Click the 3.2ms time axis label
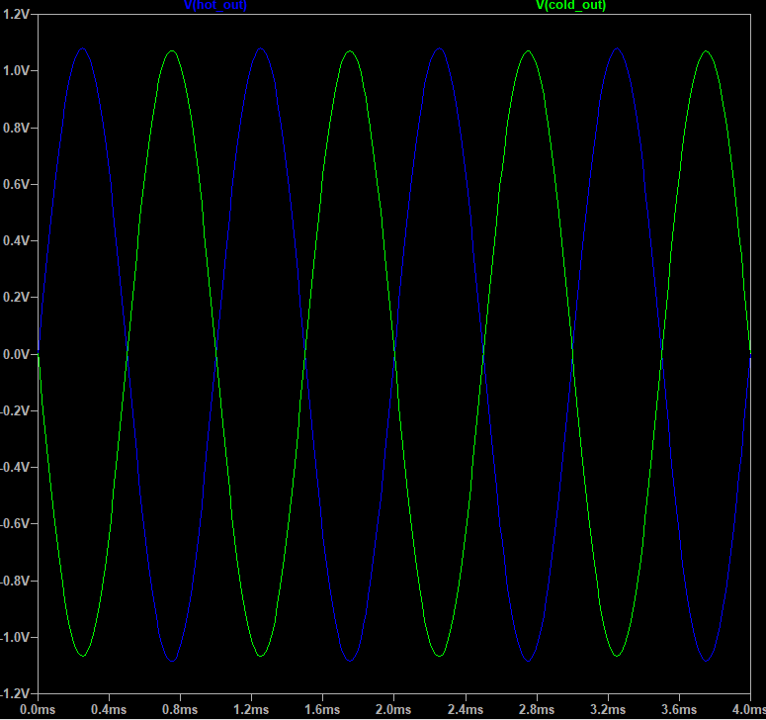Image resolution: width=766 pixels, height=720 pixels. click(608, 709)
